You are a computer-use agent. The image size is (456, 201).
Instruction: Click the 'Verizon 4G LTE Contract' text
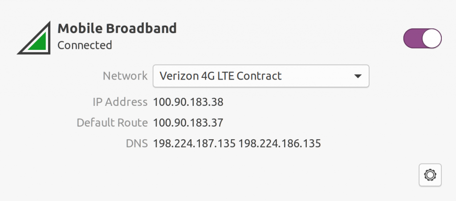(x=220, y=76)
